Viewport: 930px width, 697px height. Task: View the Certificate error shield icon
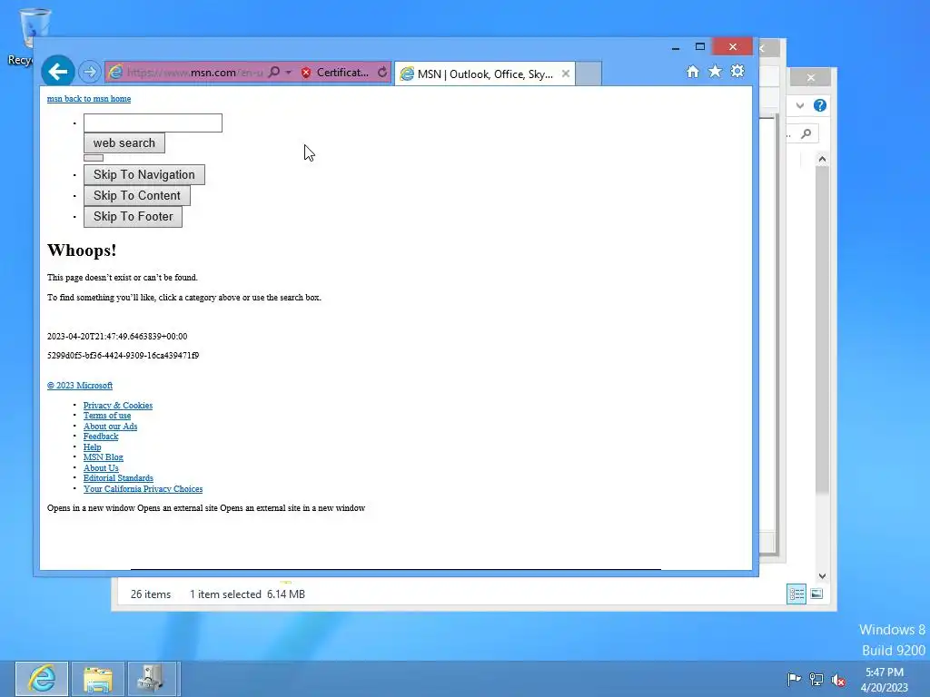(306, 73)
